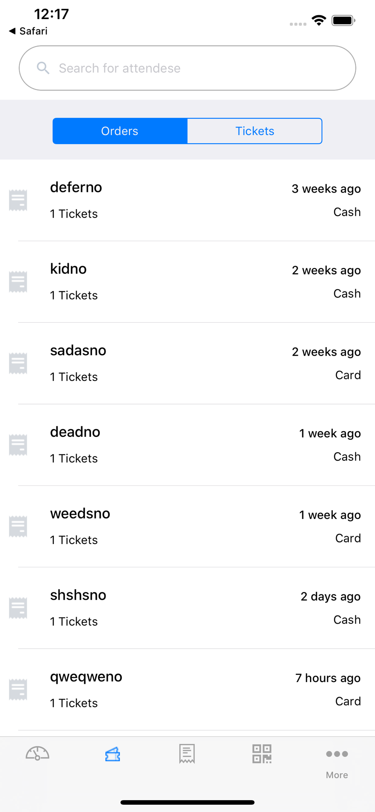Select the Orders segment
The height and width of the screenshot is (812, 375).
[120, 131]
